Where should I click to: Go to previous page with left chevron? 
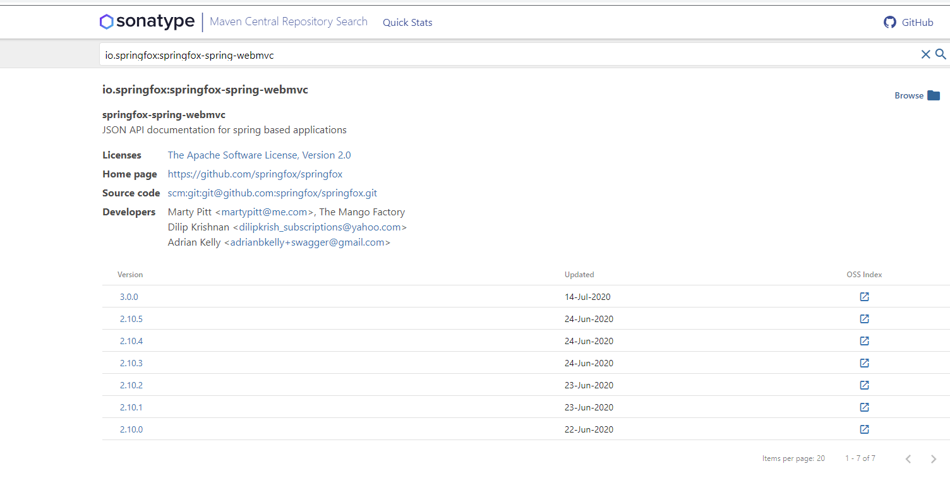[908, 458]
